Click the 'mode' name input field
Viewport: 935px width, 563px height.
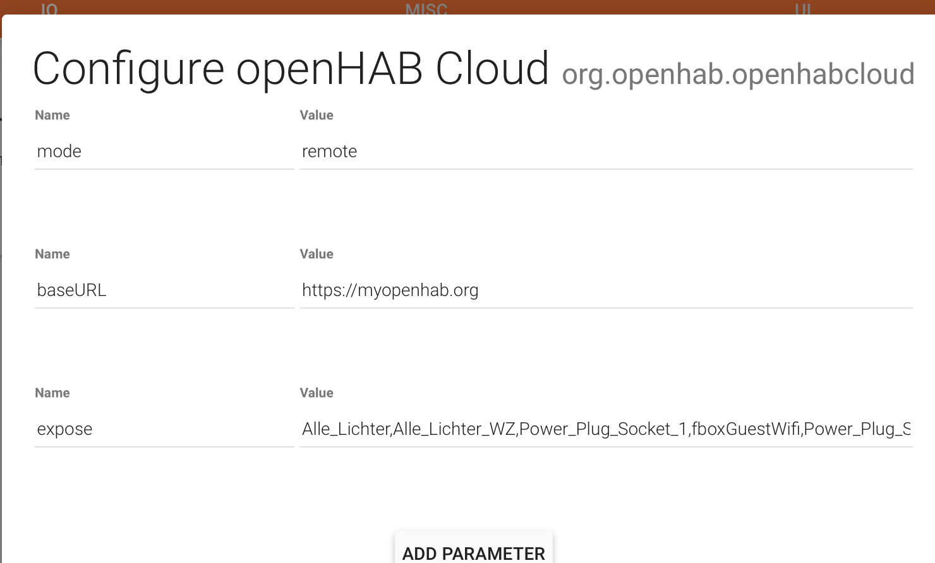pyautogui.click(x=164, y=151)
